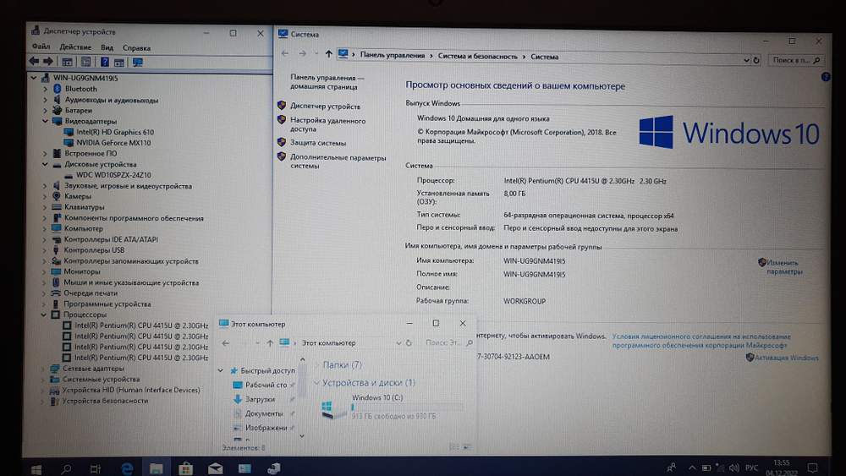Open the Файл menu in Device Manager
846x476 pixels.
41,47
